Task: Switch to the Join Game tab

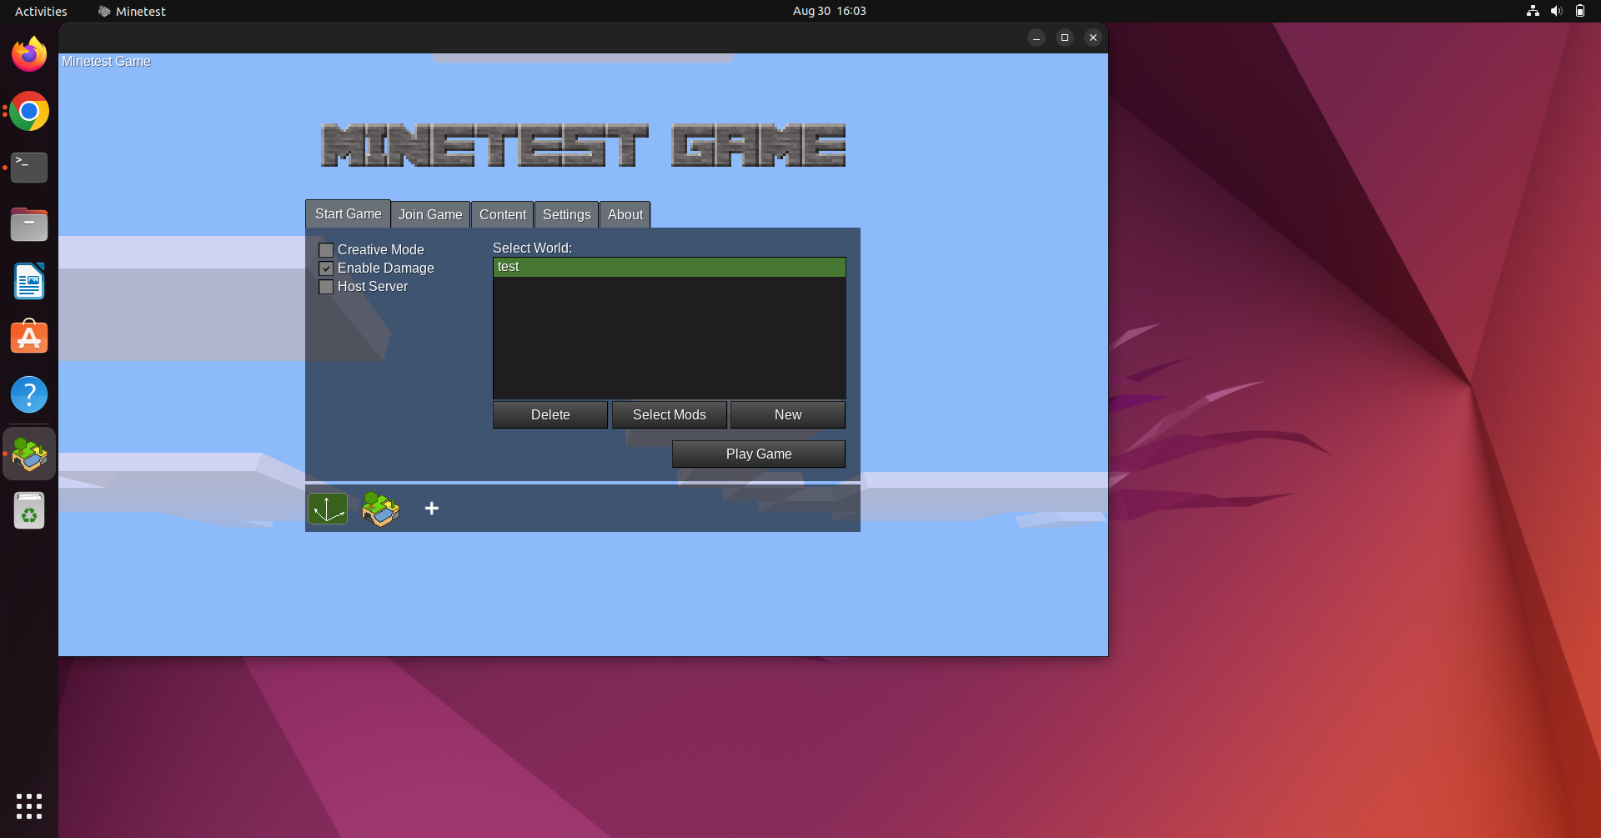Action: pyautogui.click(x=430, y=214)
